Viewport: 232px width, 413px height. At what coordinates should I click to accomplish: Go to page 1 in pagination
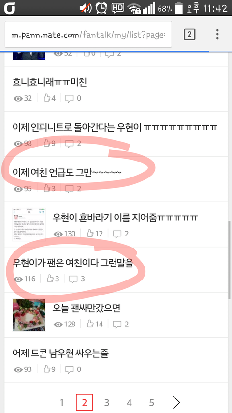(x=61, y=402)
